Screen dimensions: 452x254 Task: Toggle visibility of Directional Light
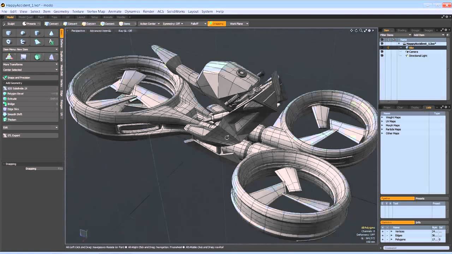pos(382,56)
